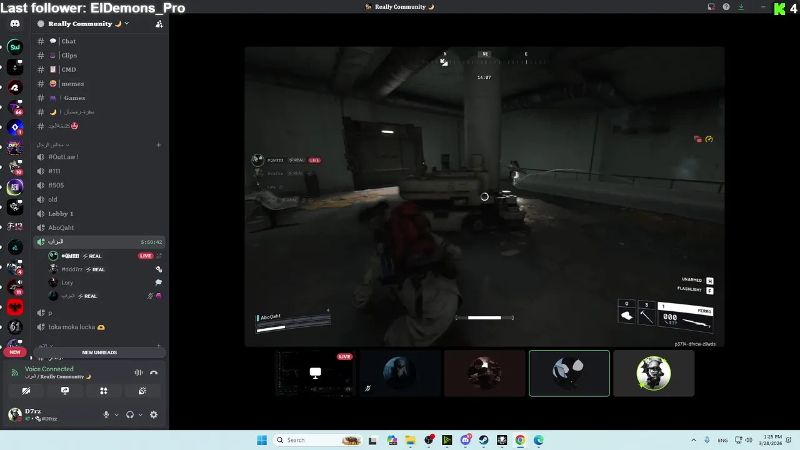Show hidden system tray icons
The image size is (800, 450).
[x=693, y=440]
